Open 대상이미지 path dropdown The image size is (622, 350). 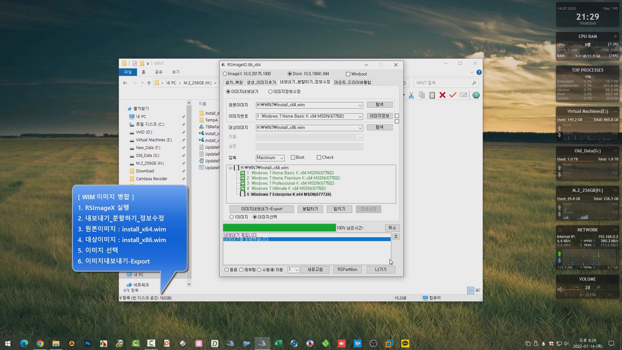click(360, 128)
